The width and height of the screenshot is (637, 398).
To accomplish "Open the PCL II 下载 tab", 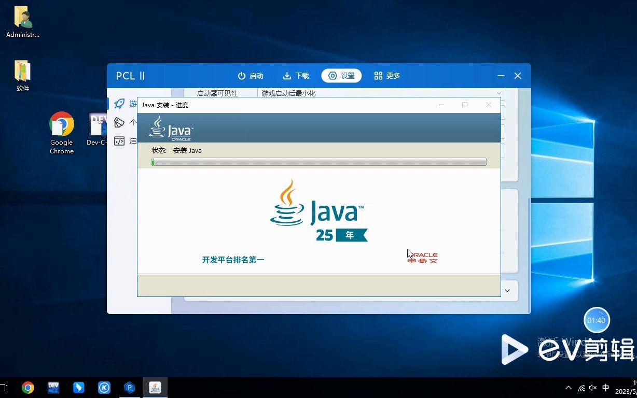I will [296, 76].
